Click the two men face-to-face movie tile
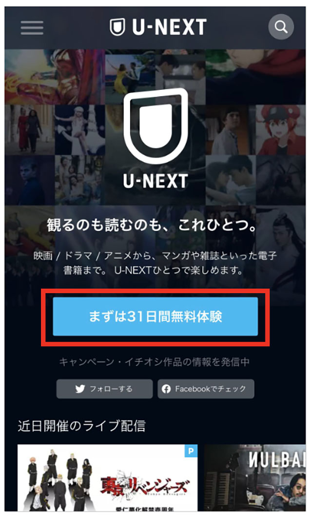 [231, 180]
